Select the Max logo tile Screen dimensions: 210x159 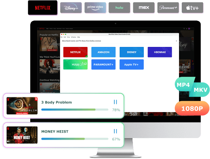(144, 8)
